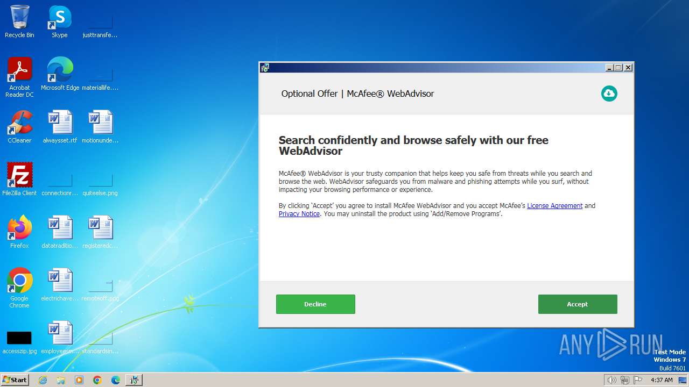689x387 pixels.
Task: Accept the McAfee WebAdvisor offer
Action: [x=578, y=304]
